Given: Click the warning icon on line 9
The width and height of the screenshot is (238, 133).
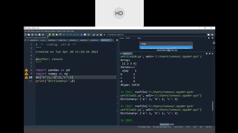Looking at the screenshot, I should tap(26, 74).
